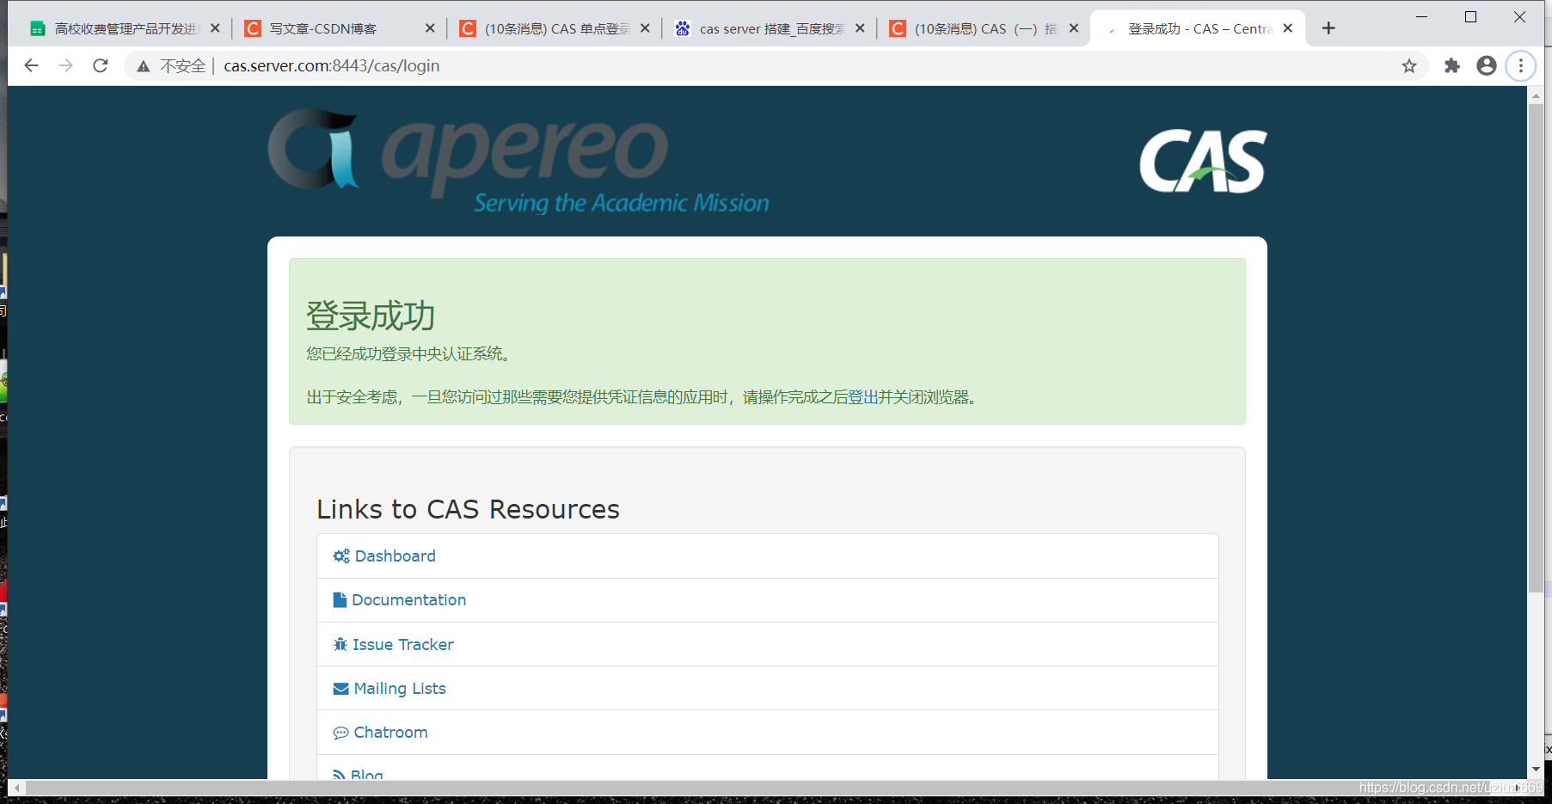
Task: Click the Links to CAS Resources heading
Action: [x=468, y=509]
